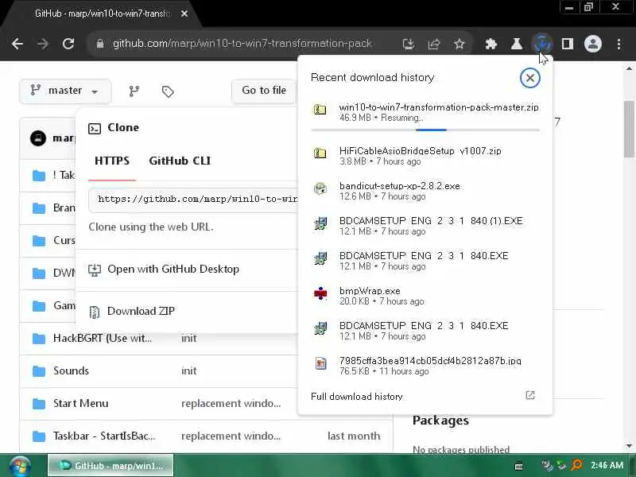Image resolution: width=636 pixels, height=477 pixels.
Task: Open the Chrome profile avatar
Action: 592,44
